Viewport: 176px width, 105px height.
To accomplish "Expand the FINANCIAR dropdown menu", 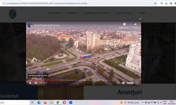I will coord(73,13).
